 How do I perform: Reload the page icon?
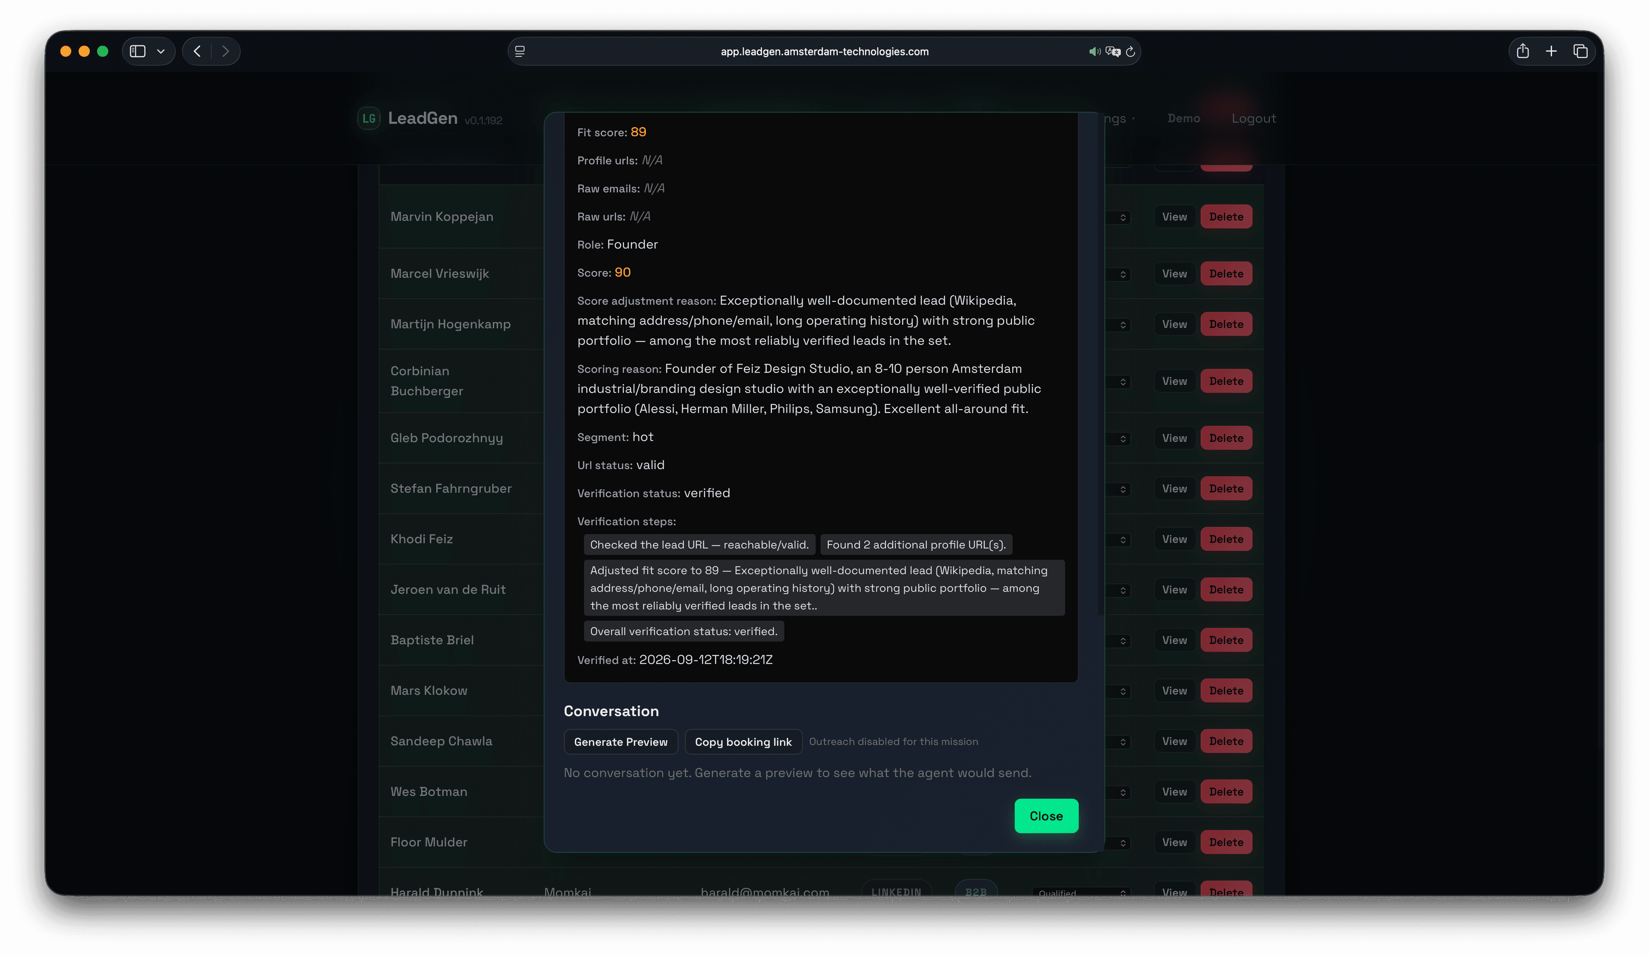[1130, 52]
